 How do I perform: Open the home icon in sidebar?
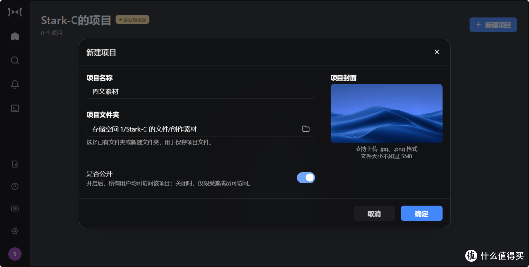(15, 36)
